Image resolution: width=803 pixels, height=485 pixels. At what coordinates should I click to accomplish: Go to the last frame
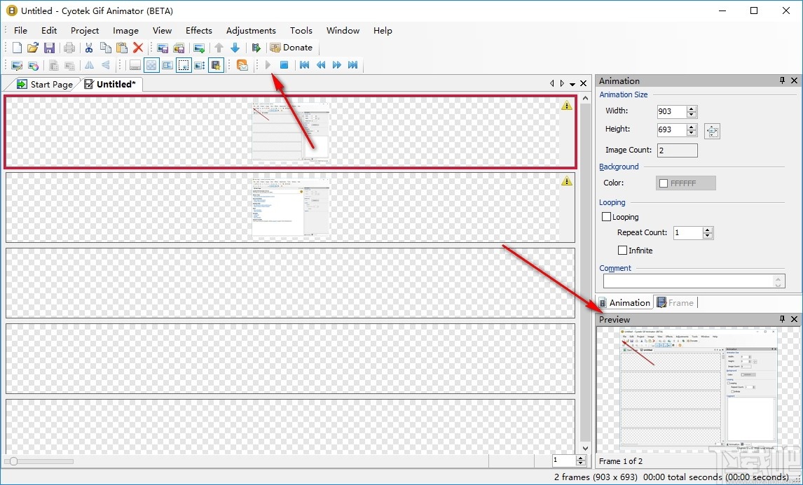click(x=353, y=65)
